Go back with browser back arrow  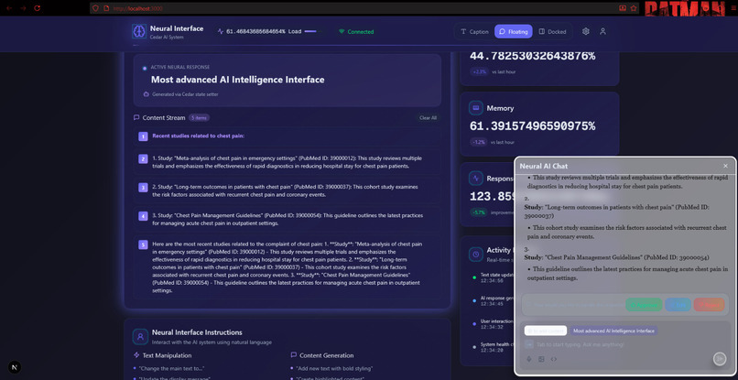click(x=9, y=8)
